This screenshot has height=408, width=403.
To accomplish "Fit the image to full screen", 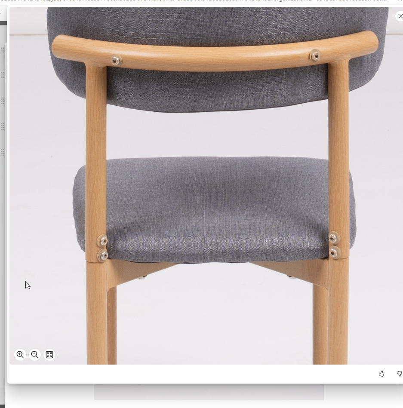I will pyautogui.click(x=49, y=354).
